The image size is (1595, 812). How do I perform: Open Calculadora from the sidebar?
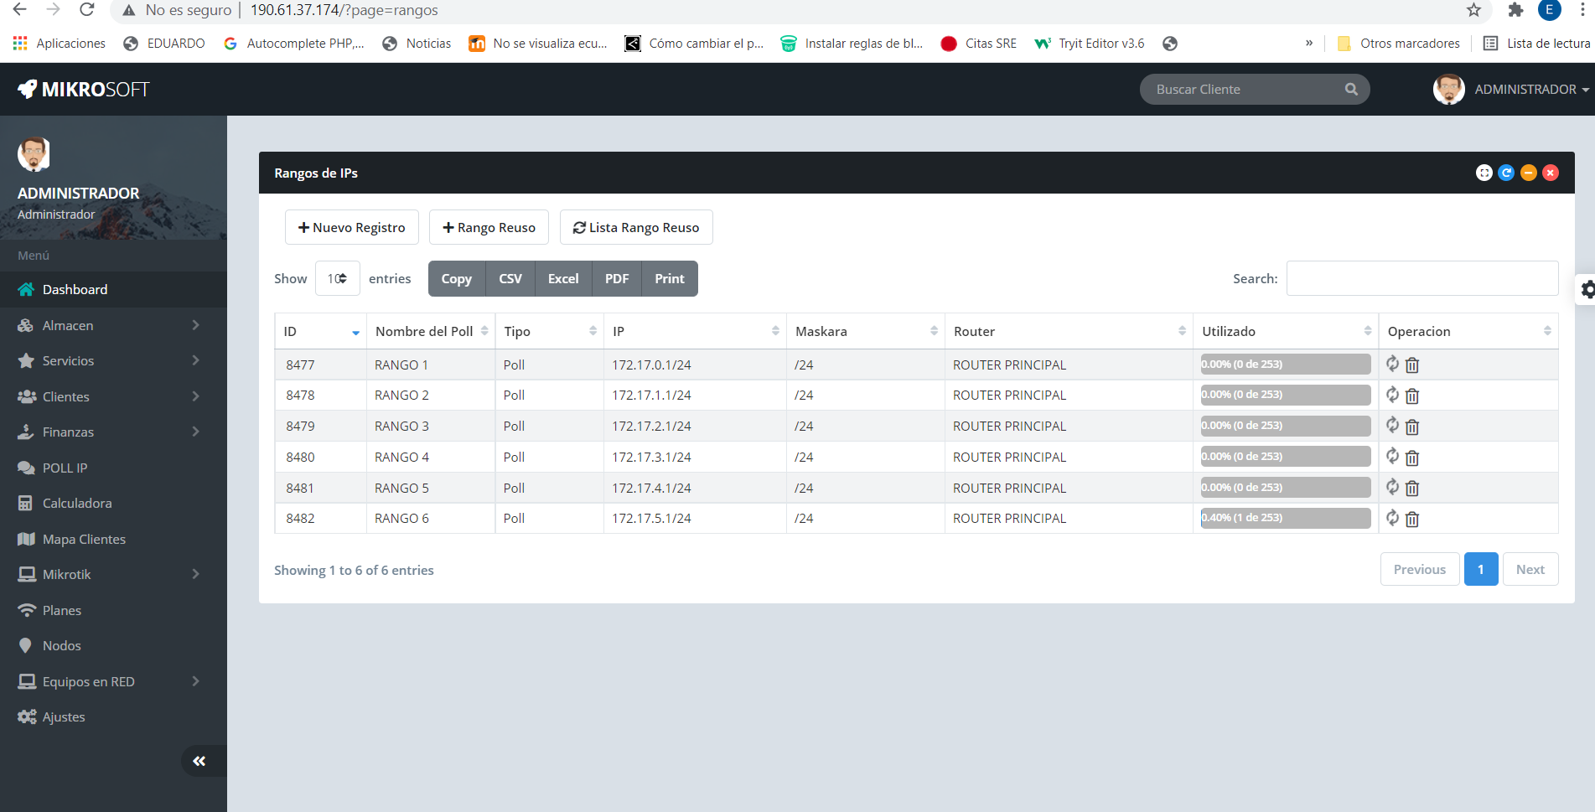click(113, 503)
